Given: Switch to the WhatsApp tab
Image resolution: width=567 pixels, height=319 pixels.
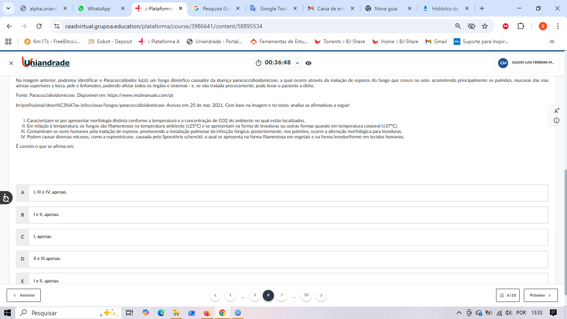Looking at the screenshot, I should tap(99, 9).
